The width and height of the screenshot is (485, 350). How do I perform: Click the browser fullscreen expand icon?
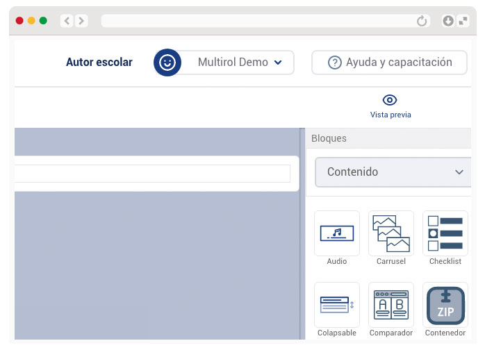pos(463,21)
